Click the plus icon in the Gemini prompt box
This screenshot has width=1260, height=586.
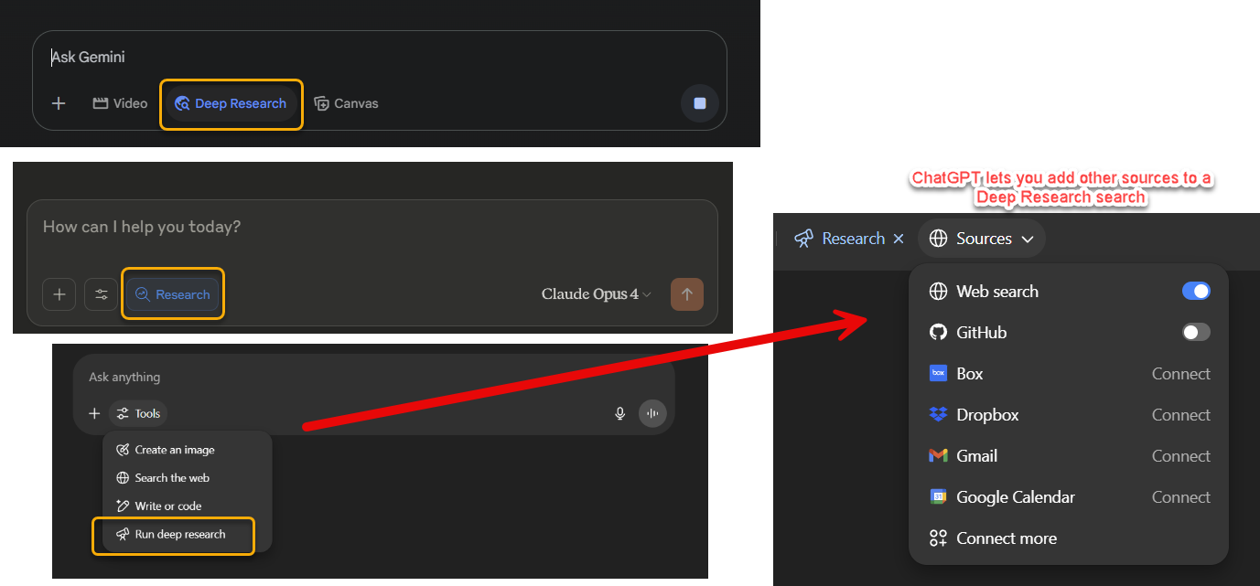[59, 103]
